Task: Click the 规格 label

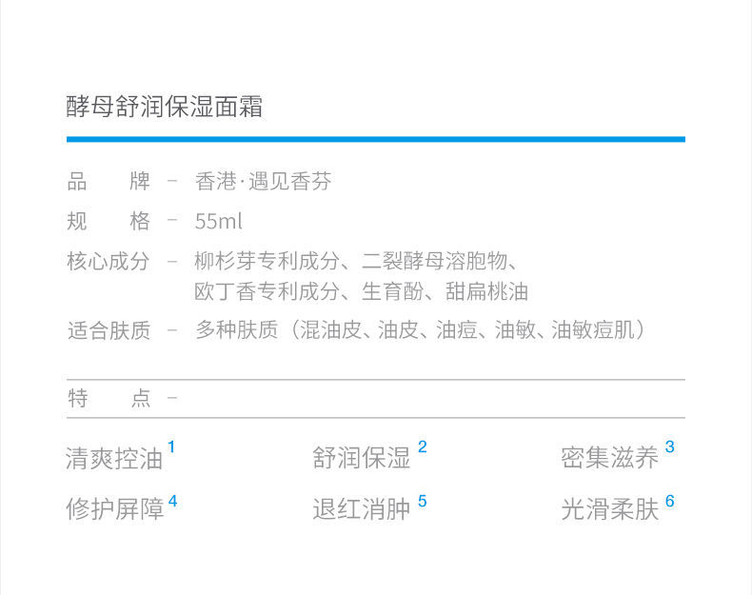Action: 109,222
